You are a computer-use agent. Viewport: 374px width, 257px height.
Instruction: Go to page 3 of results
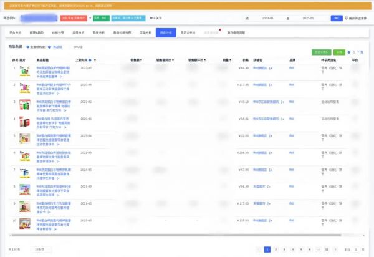pyautogui.click(x=284, y=249)
